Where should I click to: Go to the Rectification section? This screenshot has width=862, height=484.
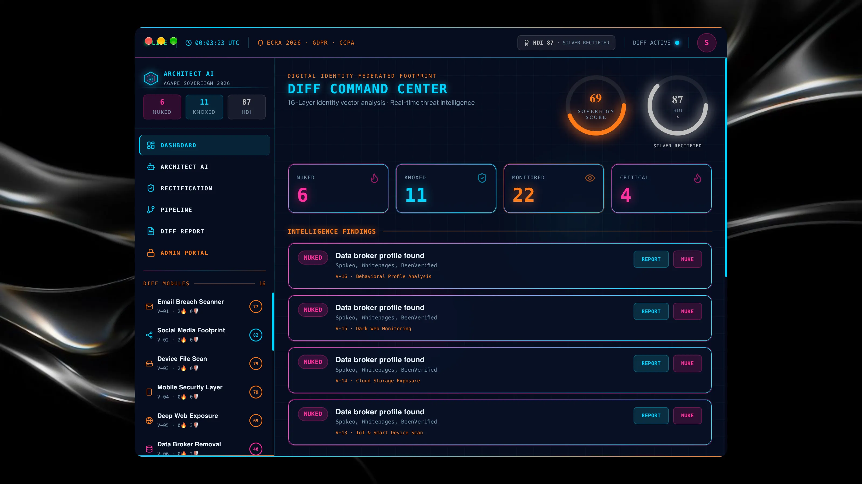tap(204, 188)
